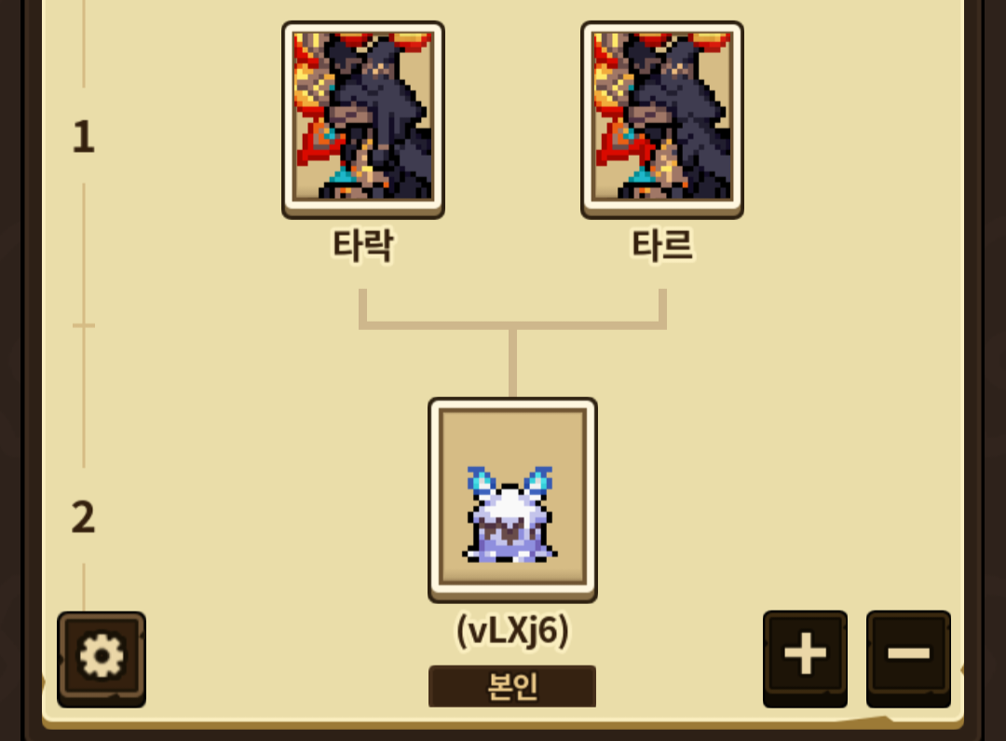Click the lineage junction joining both parents
The width and height of the screenshot is (1006, 741).
[x=512, y=325]
